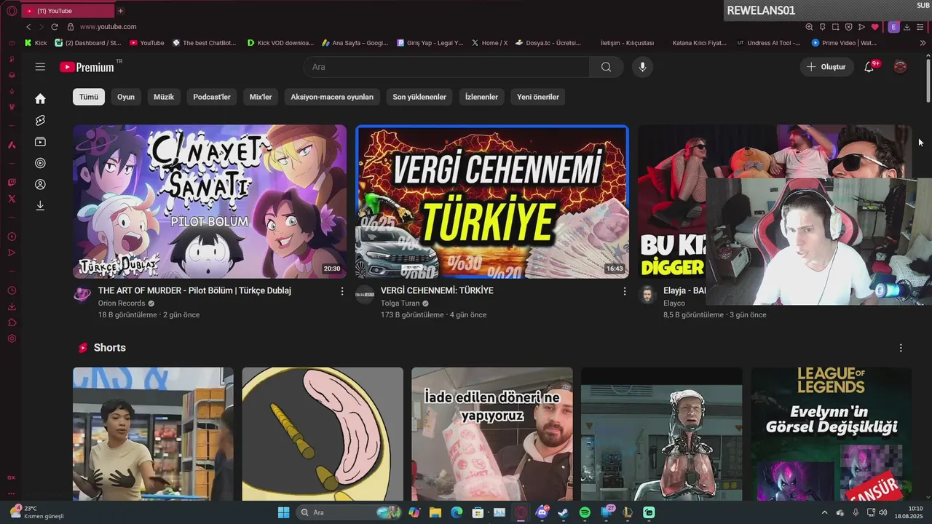Image resolution: width=932 pixels, height=524 pixels.
Task: Open the account avatar menu
Action: [900, 67]
